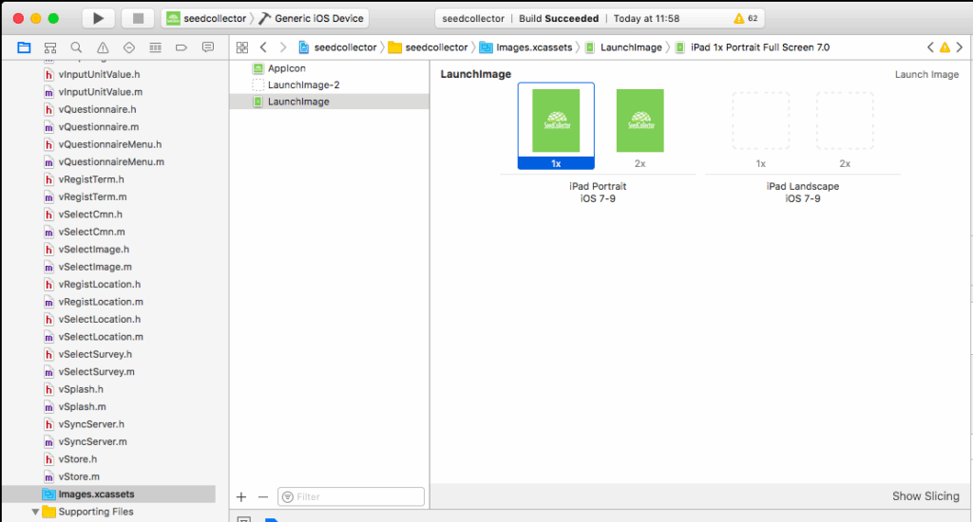This screenshot has height=522, width=973.
Task: Select LaunchImage-2 asset set
Action: click(303, 84)
